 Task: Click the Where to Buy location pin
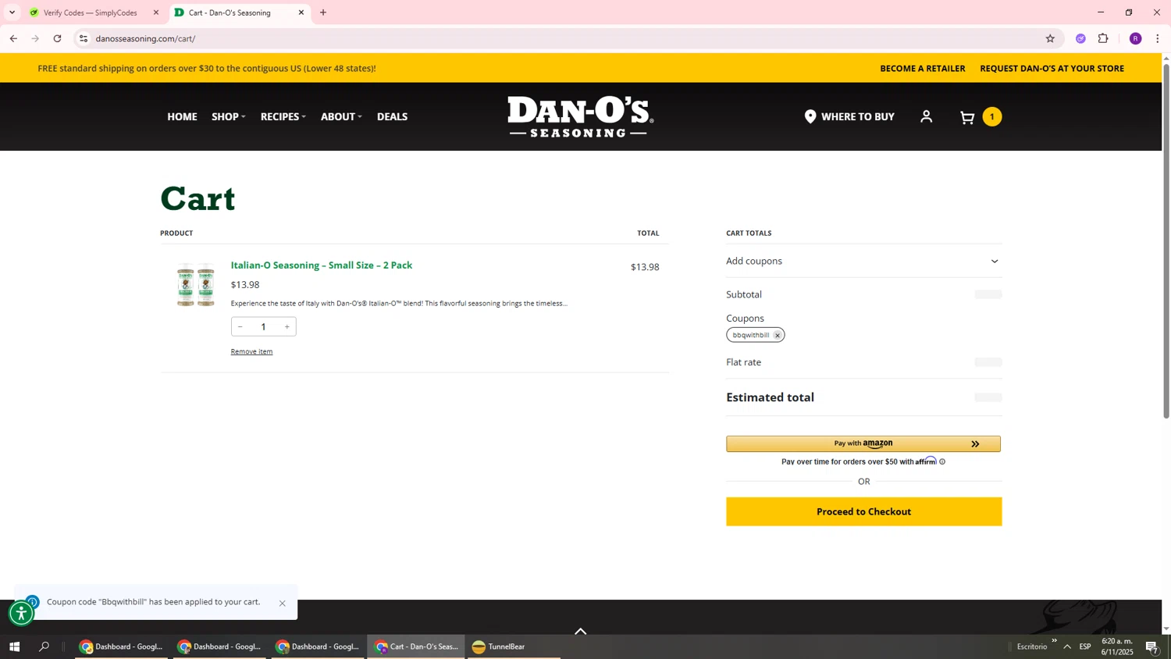[810, 116]
